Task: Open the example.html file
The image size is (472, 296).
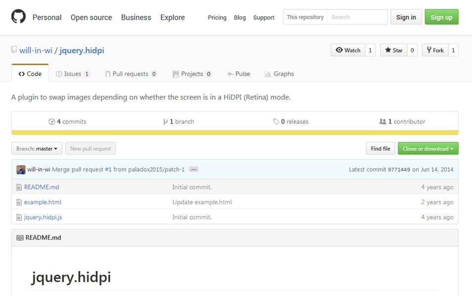Action: click(x=43, y=202)
